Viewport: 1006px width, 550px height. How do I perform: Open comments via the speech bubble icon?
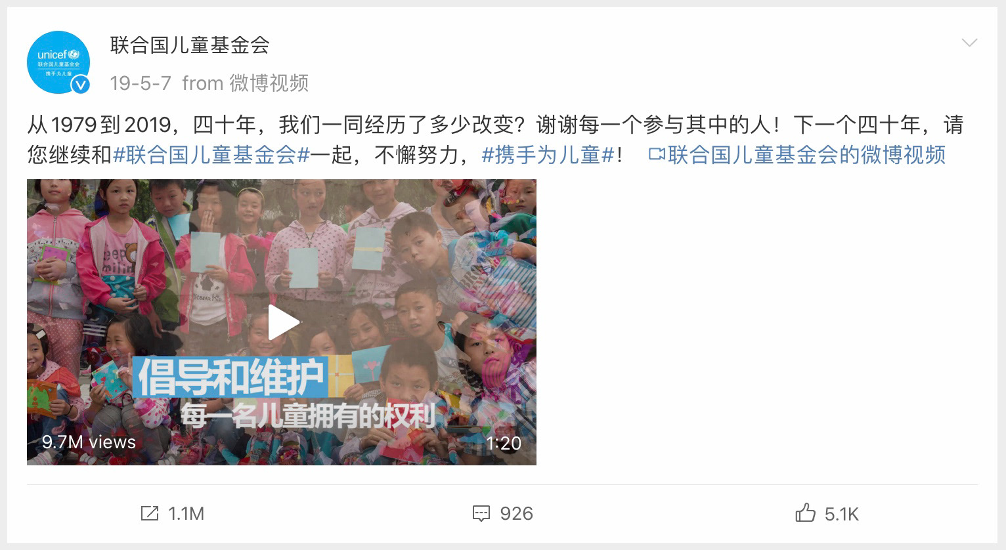[481, 514]
